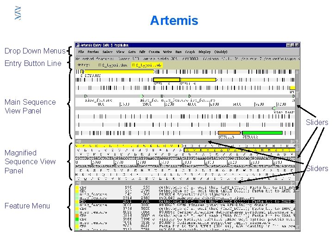Screen dimensions: 333x249
Task: Click left arrow of magnified view horizontal scrollbar
Action: (78, 183)
